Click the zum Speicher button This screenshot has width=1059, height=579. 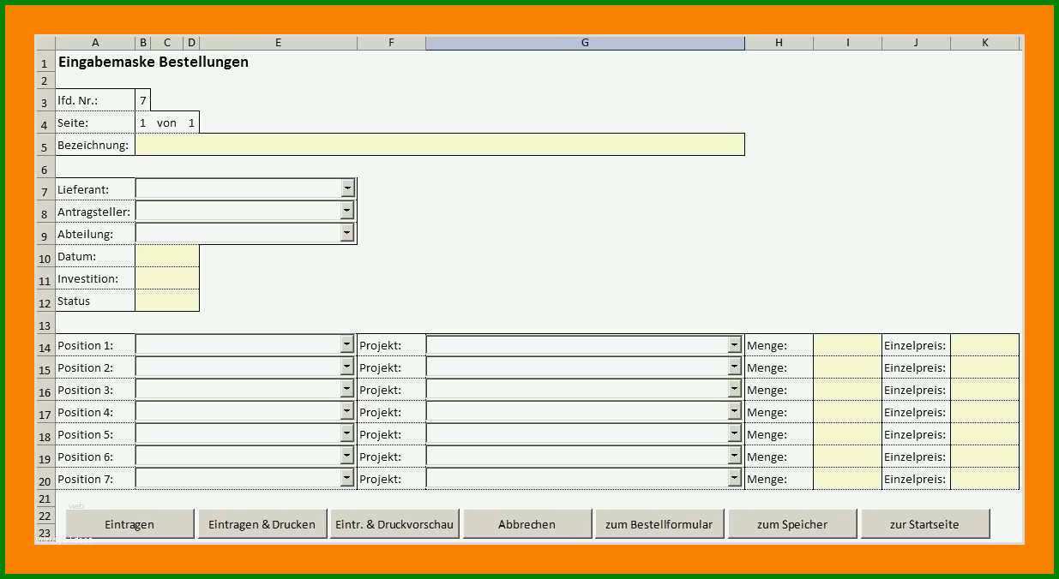[791, 524]
